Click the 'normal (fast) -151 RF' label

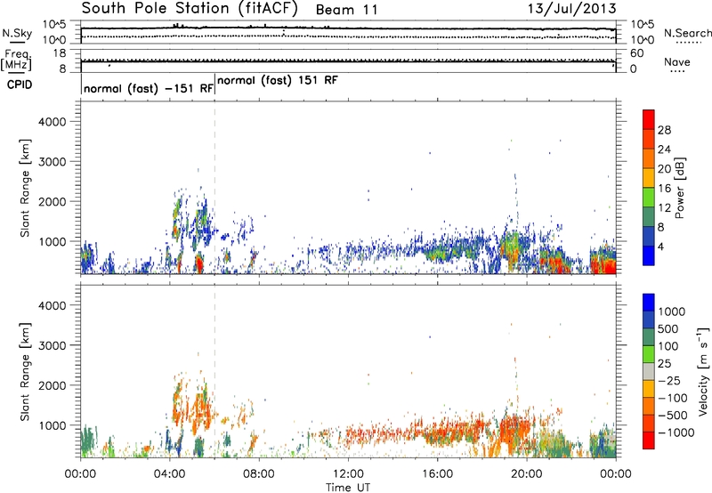pyautogui.click(x=149, y=88)
